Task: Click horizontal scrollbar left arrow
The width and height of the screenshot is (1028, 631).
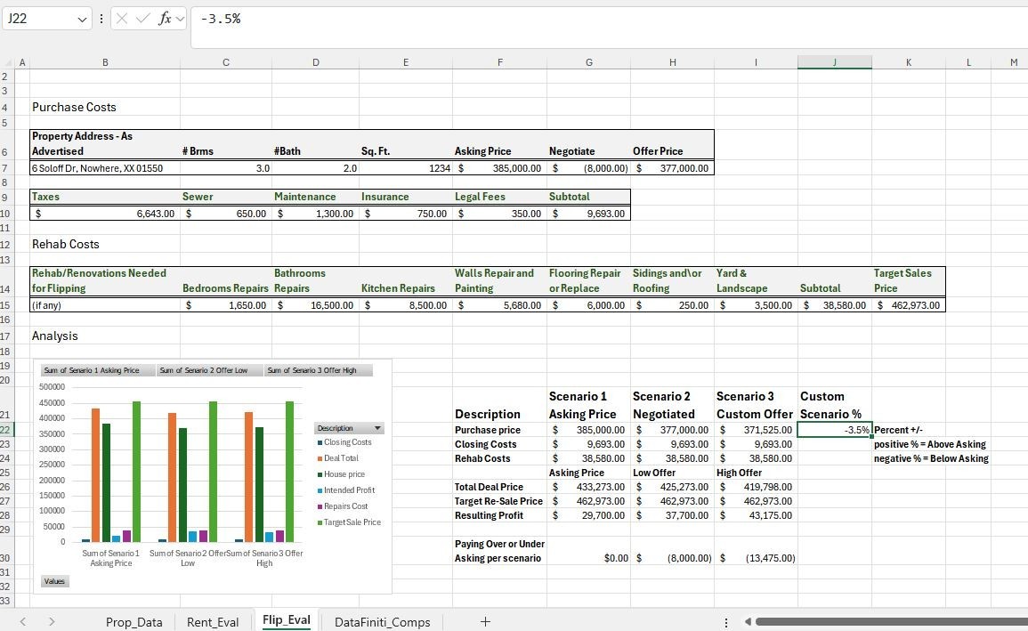Action: pyautogui.click(x=748, y=621)
